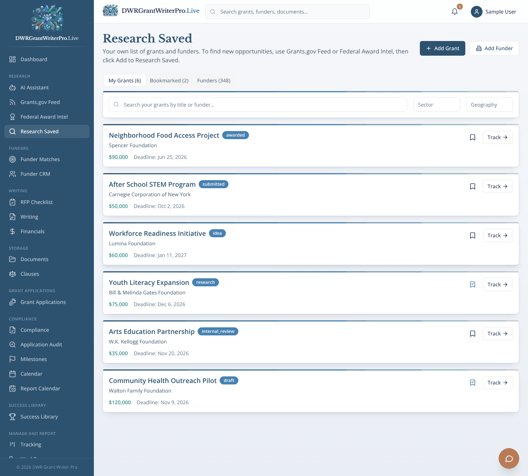
Task: Click the Grant Applications copy icon
Action: click(x=12, y=302)
